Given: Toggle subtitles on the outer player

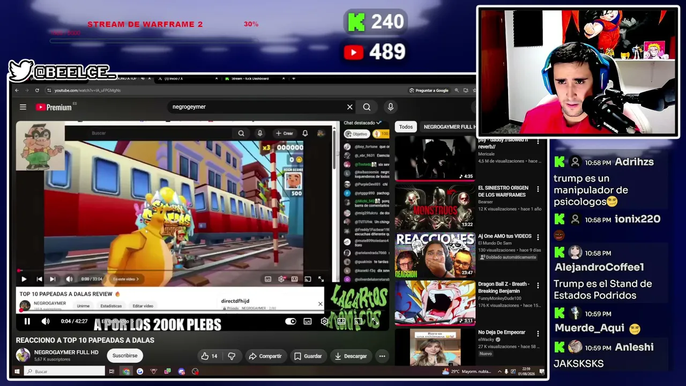Looking at the screenshot, I should click(x=308, y=322).
